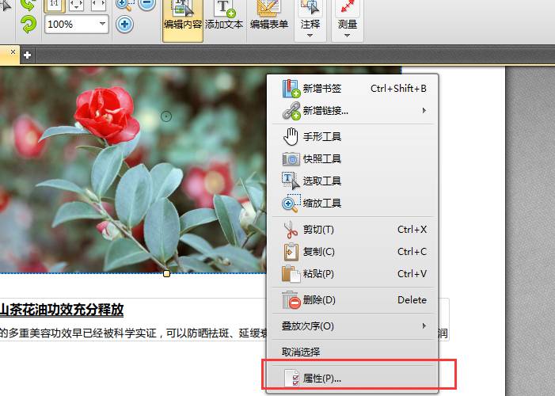Viewport: 555px width, 396px height.
Task: Open a new tab with plus button
Action: pyautogui.click(x=27, y=55)
